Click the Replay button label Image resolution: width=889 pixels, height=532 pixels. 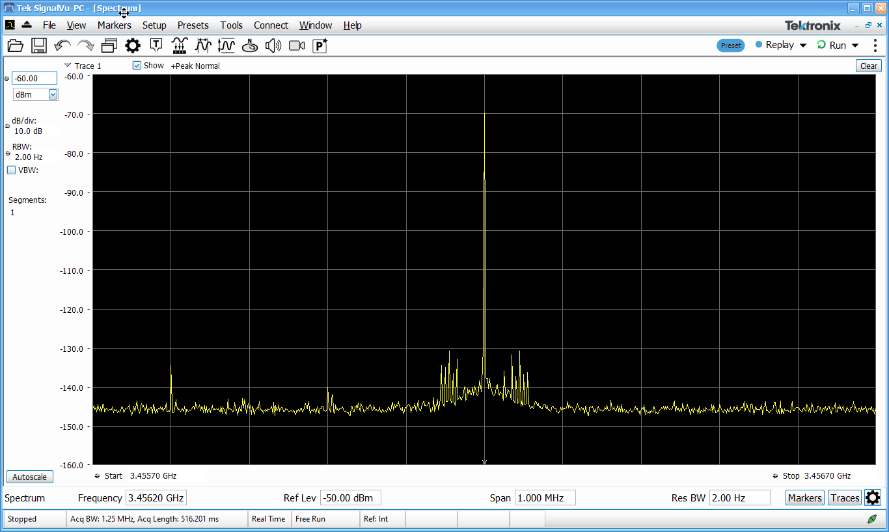[x=780, y=45]
